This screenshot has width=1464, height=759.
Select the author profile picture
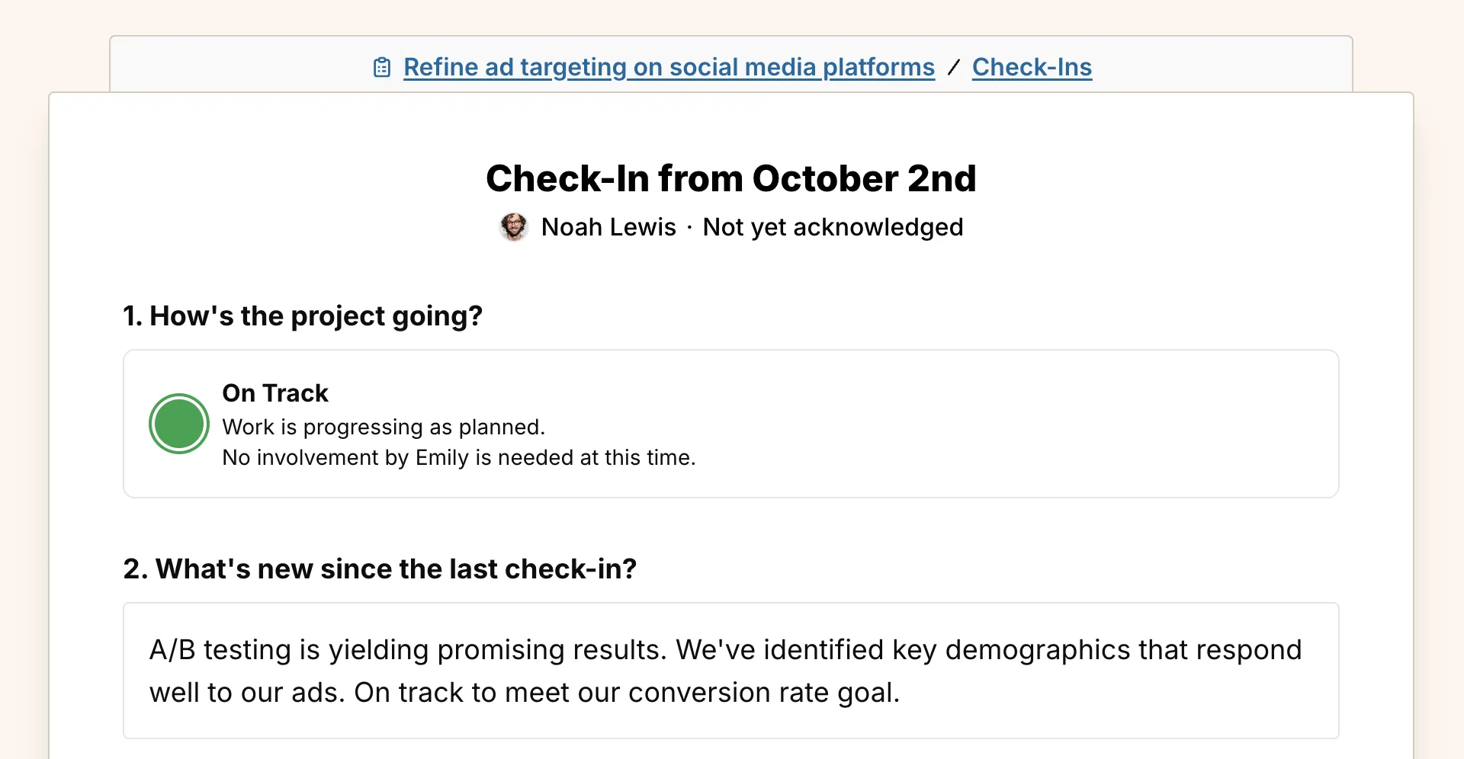514,226
